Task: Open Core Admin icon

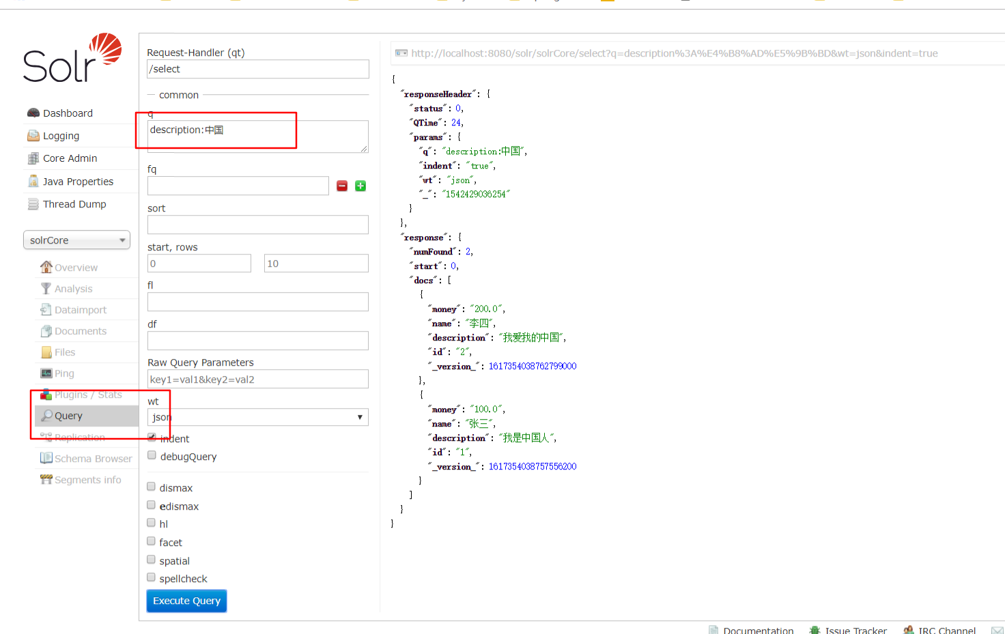Action: pos(33,158)
